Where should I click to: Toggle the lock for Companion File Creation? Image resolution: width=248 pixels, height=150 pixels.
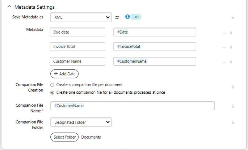pyautogui.click(x=233, y=87)
